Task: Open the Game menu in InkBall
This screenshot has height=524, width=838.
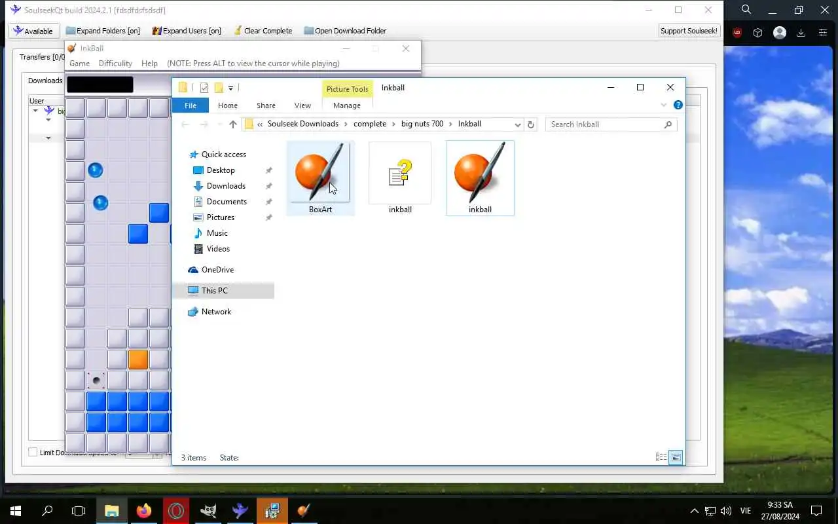Action: click(x=79, y=64)
